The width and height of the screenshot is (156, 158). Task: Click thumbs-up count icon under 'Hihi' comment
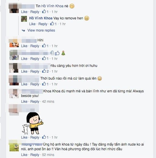click(44, 45)
